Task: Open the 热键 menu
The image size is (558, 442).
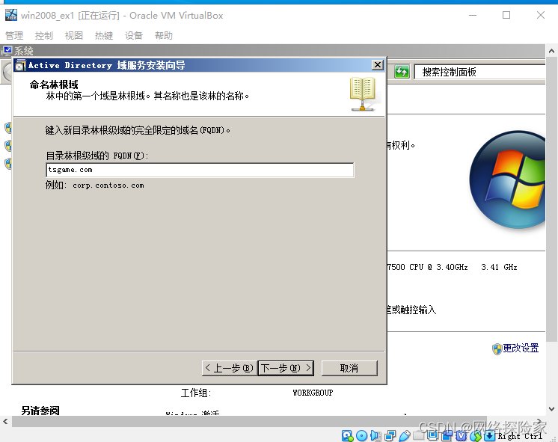Action: click(x=104, y=36)
